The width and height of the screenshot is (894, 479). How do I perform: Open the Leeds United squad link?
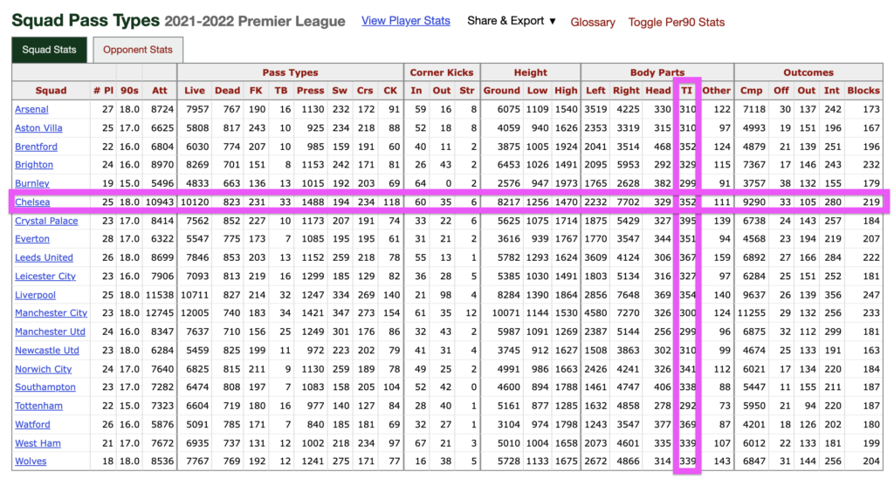pyautogui.click(x=44, y=257)
